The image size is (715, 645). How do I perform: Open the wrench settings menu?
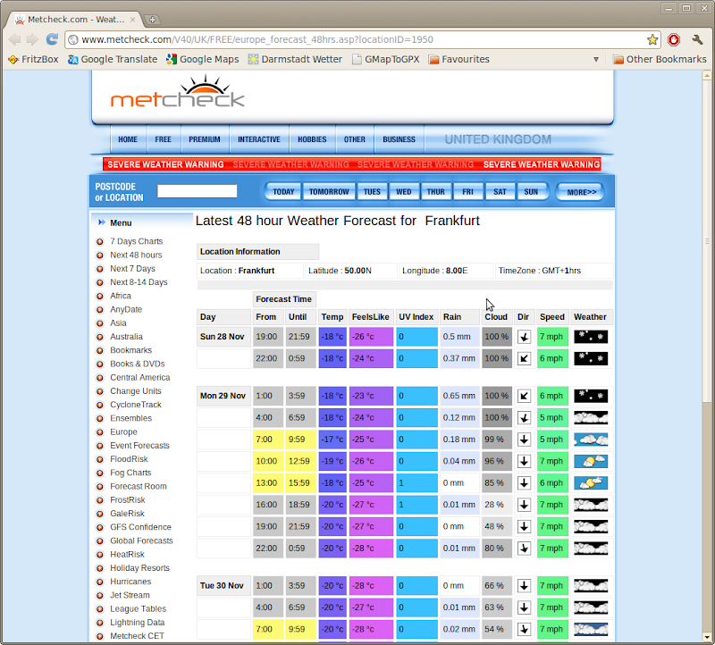(x=697, y=39)
